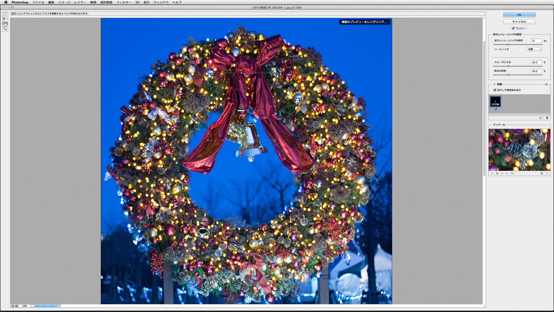The height and width of the screenshot is (312, 554).
Task: Uncheck ぼかし予測領域を表示 checkbox
Action: point(495,90)
